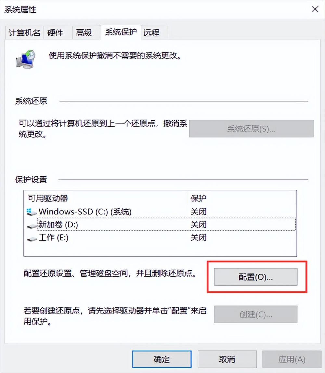This screenshot has width=325, height=373.
Task: Click the system protection clock icon
Action: (x=26, y=58)
